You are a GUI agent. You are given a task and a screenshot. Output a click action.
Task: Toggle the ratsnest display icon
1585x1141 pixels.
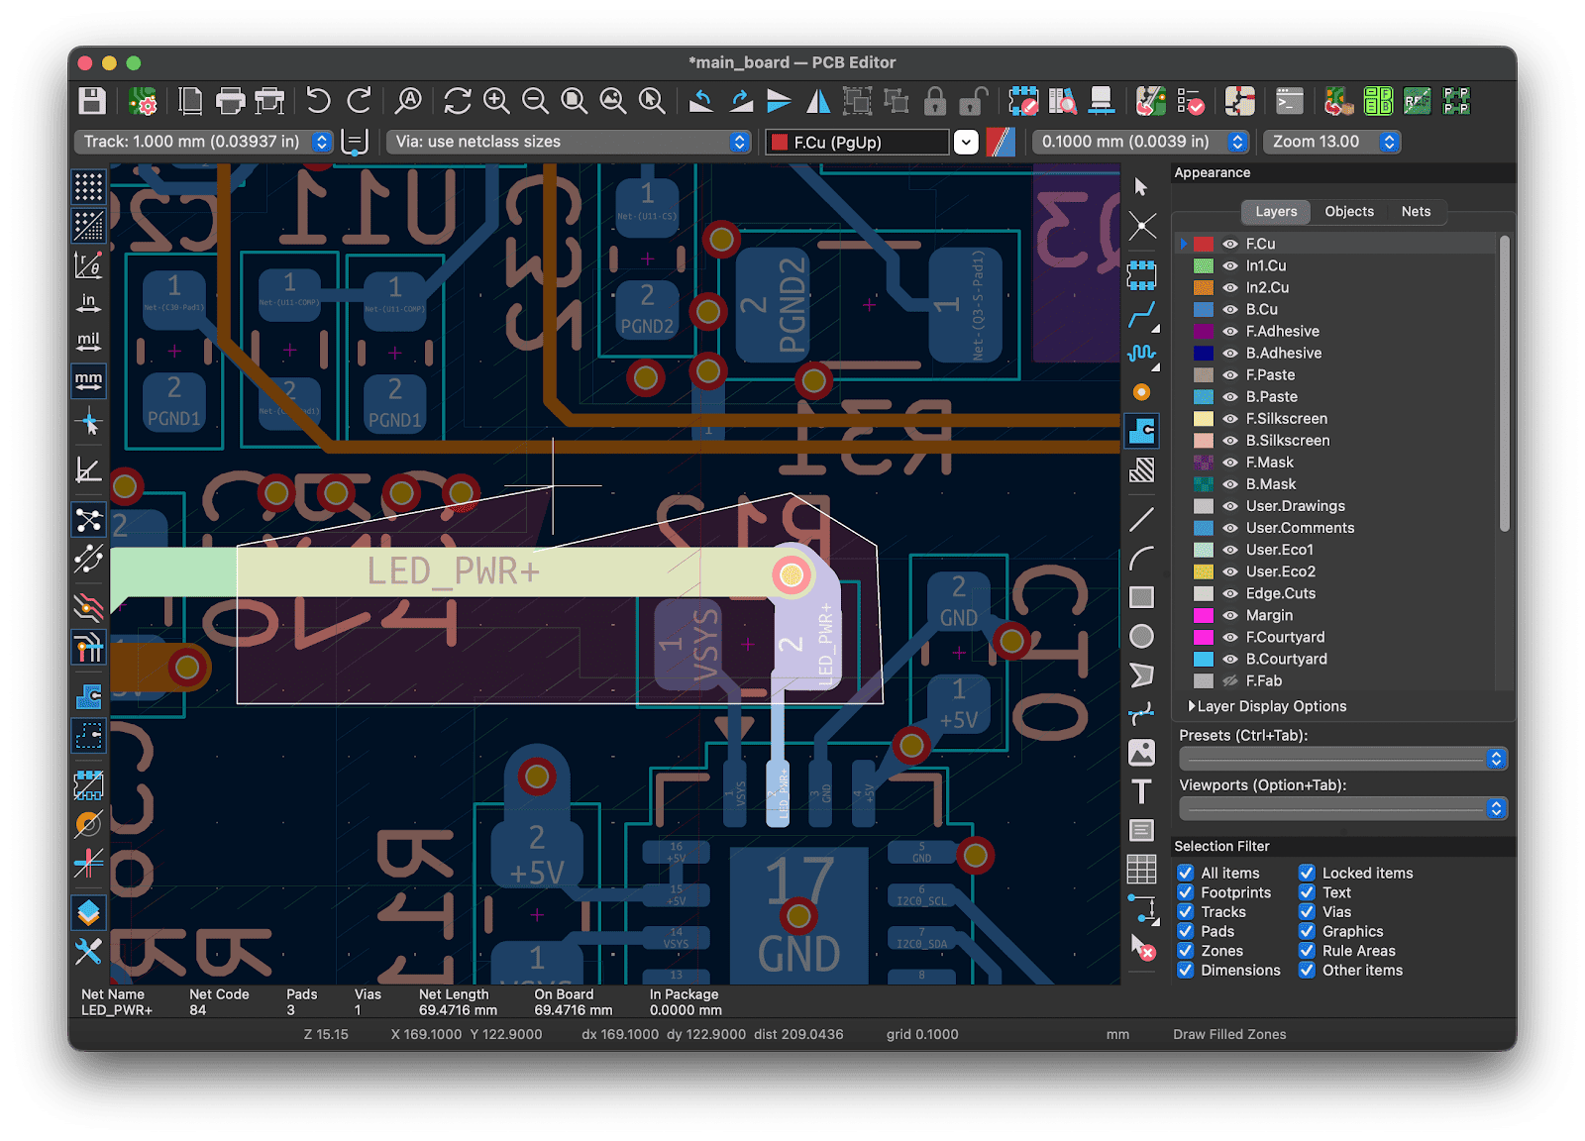tap(88, 520)
